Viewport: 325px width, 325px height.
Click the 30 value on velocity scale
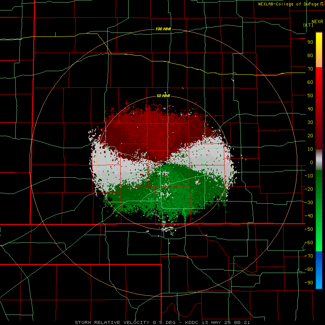(310, 122)
